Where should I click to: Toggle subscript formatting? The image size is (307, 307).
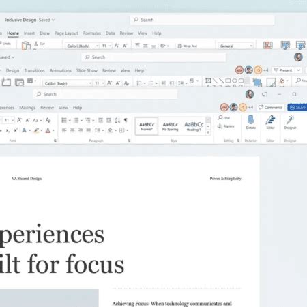coord(8,130)
